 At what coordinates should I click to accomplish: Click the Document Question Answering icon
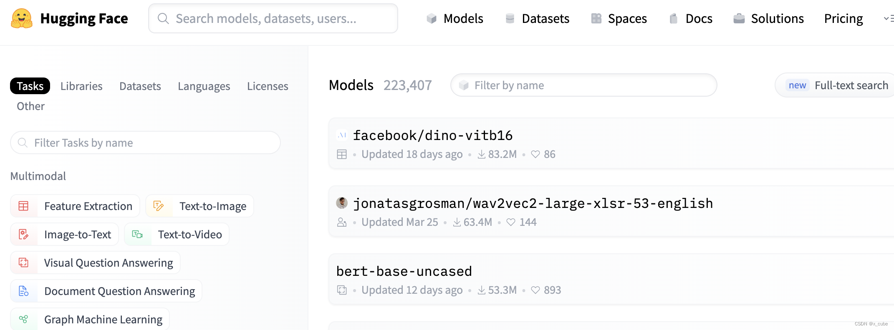(x=24, y=291)
